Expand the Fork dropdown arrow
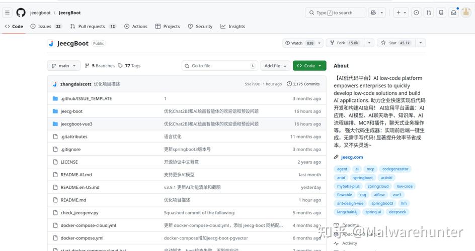This screenshot has width=475, height=251. [369, 43]
